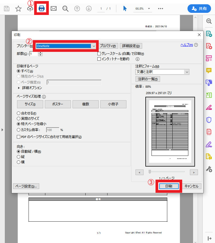This screenshot has height=243, width=215.
Task: Open the printer selection dropdown showing OneNote
Action: [66, 46]
